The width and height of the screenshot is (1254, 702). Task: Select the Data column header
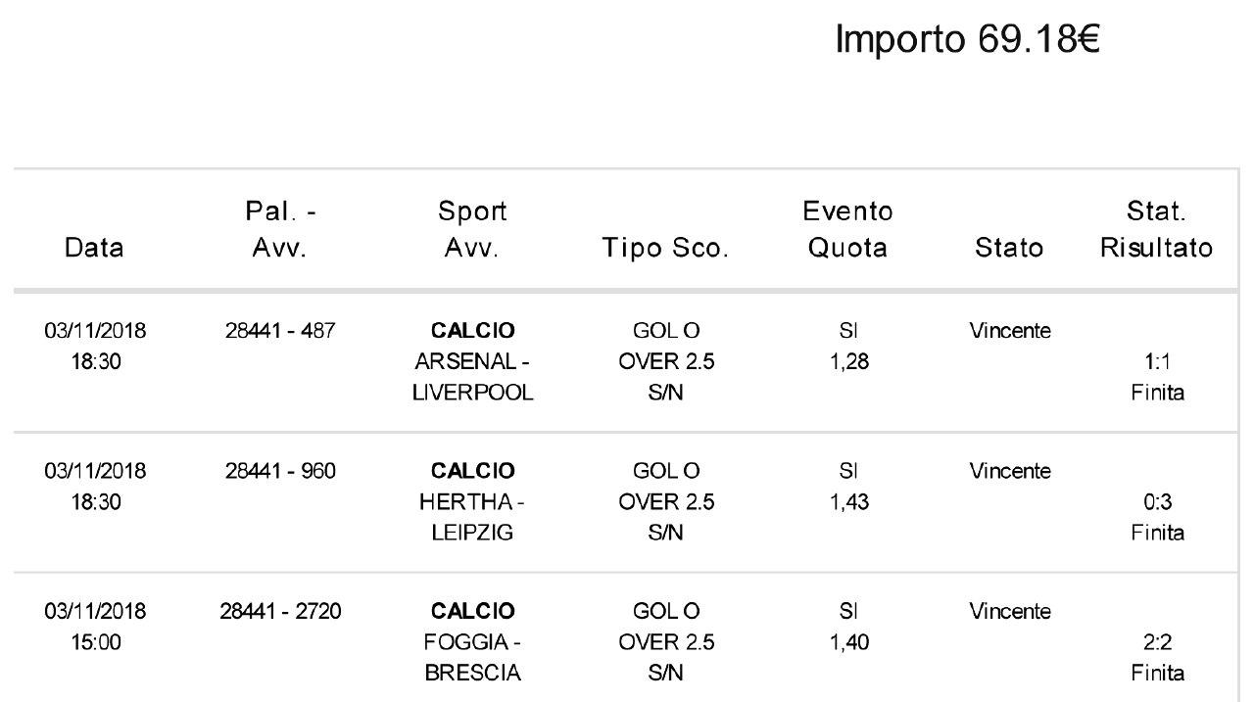(95, 248)
